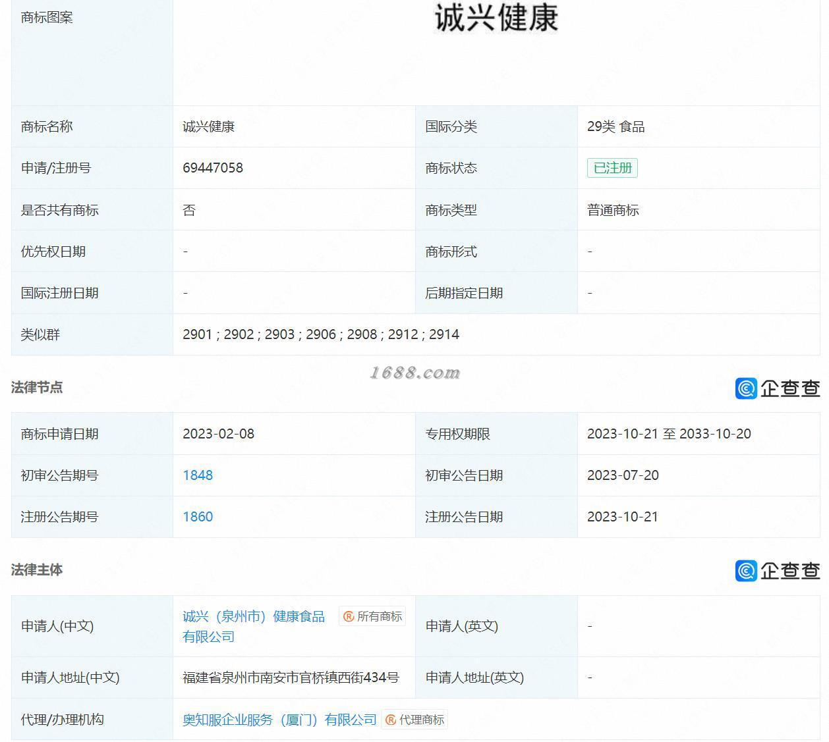This screenshot has height=742, width=829.
Task: Click the 商标形式 label cell
Action: click(x=497, y=252)
